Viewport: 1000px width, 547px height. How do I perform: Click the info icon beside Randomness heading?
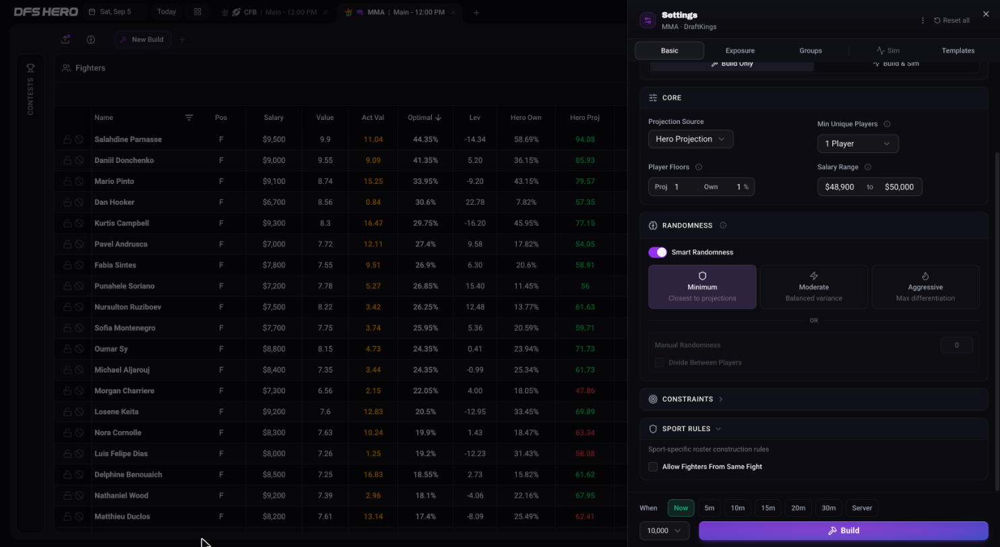click(723, 226)
